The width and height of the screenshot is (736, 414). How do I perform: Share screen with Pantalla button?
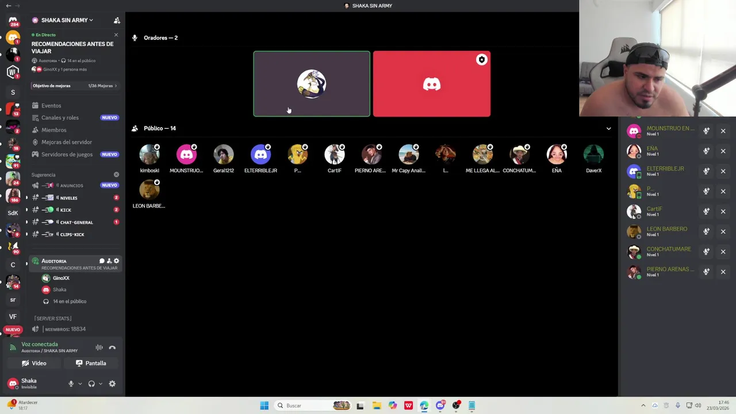[x=91, y=363]
